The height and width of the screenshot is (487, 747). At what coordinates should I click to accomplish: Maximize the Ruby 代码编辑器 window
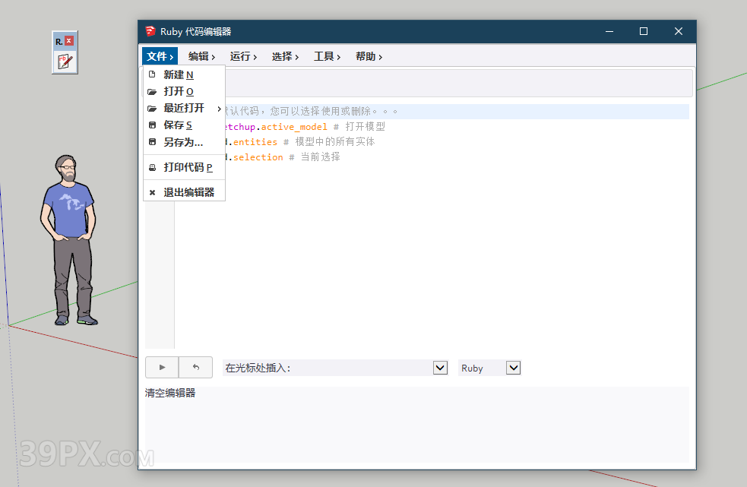[x=644, y=31]
